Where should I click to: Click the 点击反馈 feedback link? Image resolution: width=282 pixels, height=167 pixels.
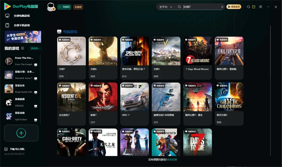pos(172,160)
